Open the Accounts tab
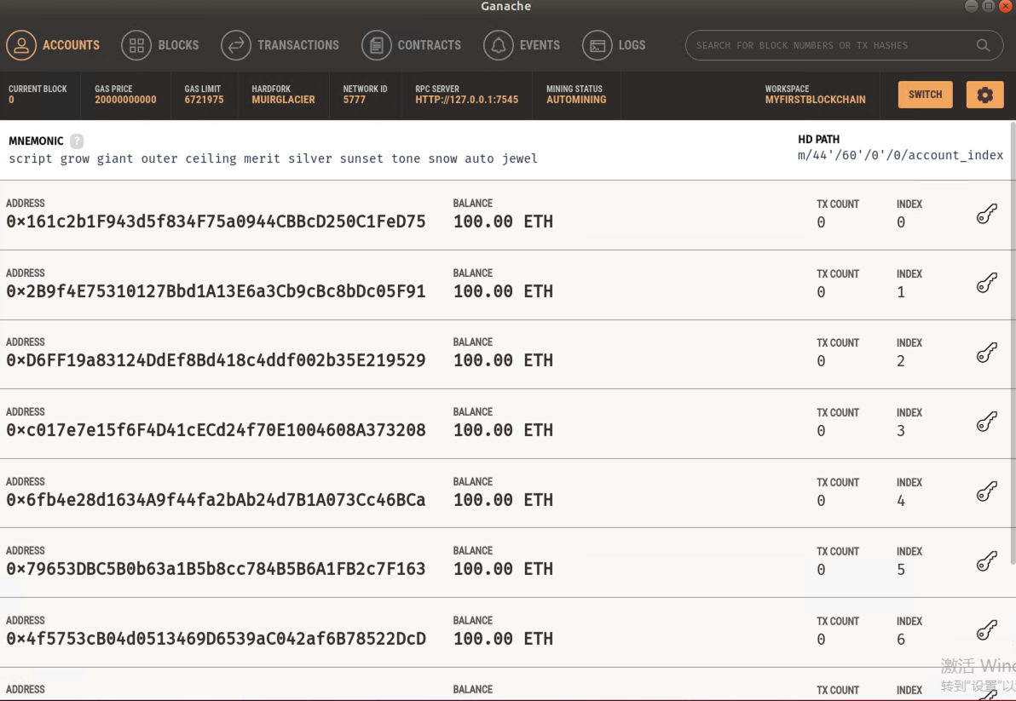Screen dimensions: 1016x701 tap(53, 45)
